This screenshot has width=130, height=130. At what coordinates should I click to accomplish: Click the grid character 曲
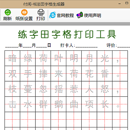(x=74, y=104)
